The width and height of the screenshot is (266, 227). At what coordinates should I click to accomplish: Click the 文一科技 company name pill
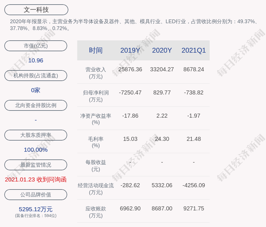pos(36,10)
